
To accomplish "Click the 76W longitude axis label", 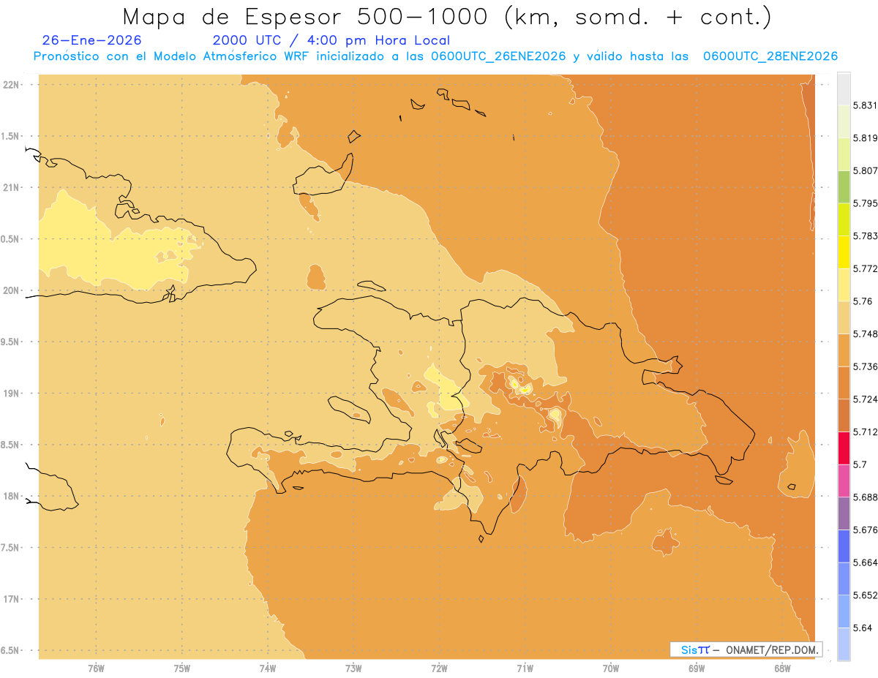I will (x=96, y=667).
